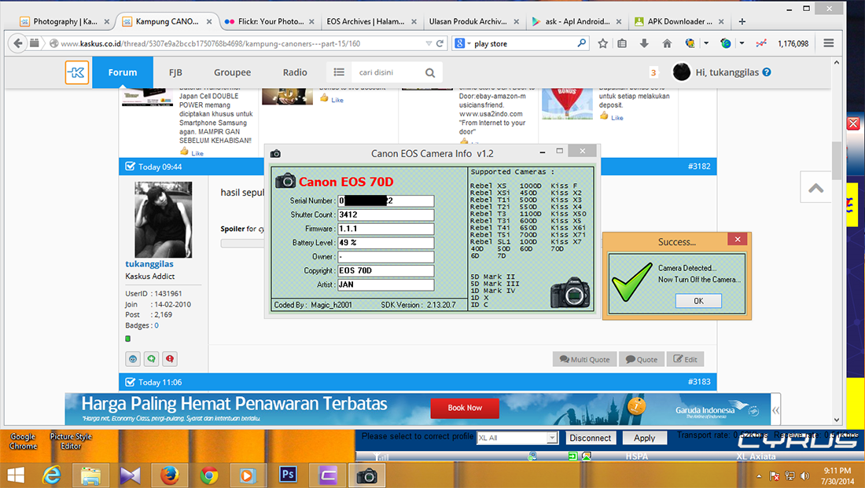Screen dimensions: 865x488
Task: Bookmark this page with star icon
Action: [x=603, y=43]
